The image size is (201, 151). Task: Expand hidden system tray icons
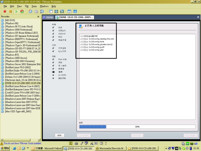click(x=166, y=148)
